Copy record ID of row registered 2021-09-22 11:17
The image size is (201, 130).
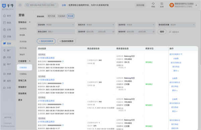pos(63,125)
